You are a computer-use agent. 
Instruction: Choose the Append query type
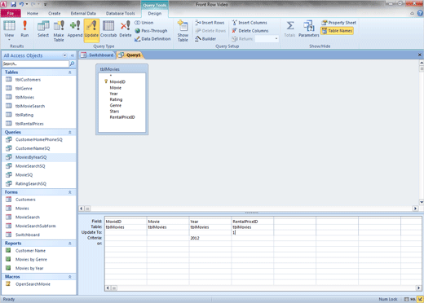click(75, 29)
